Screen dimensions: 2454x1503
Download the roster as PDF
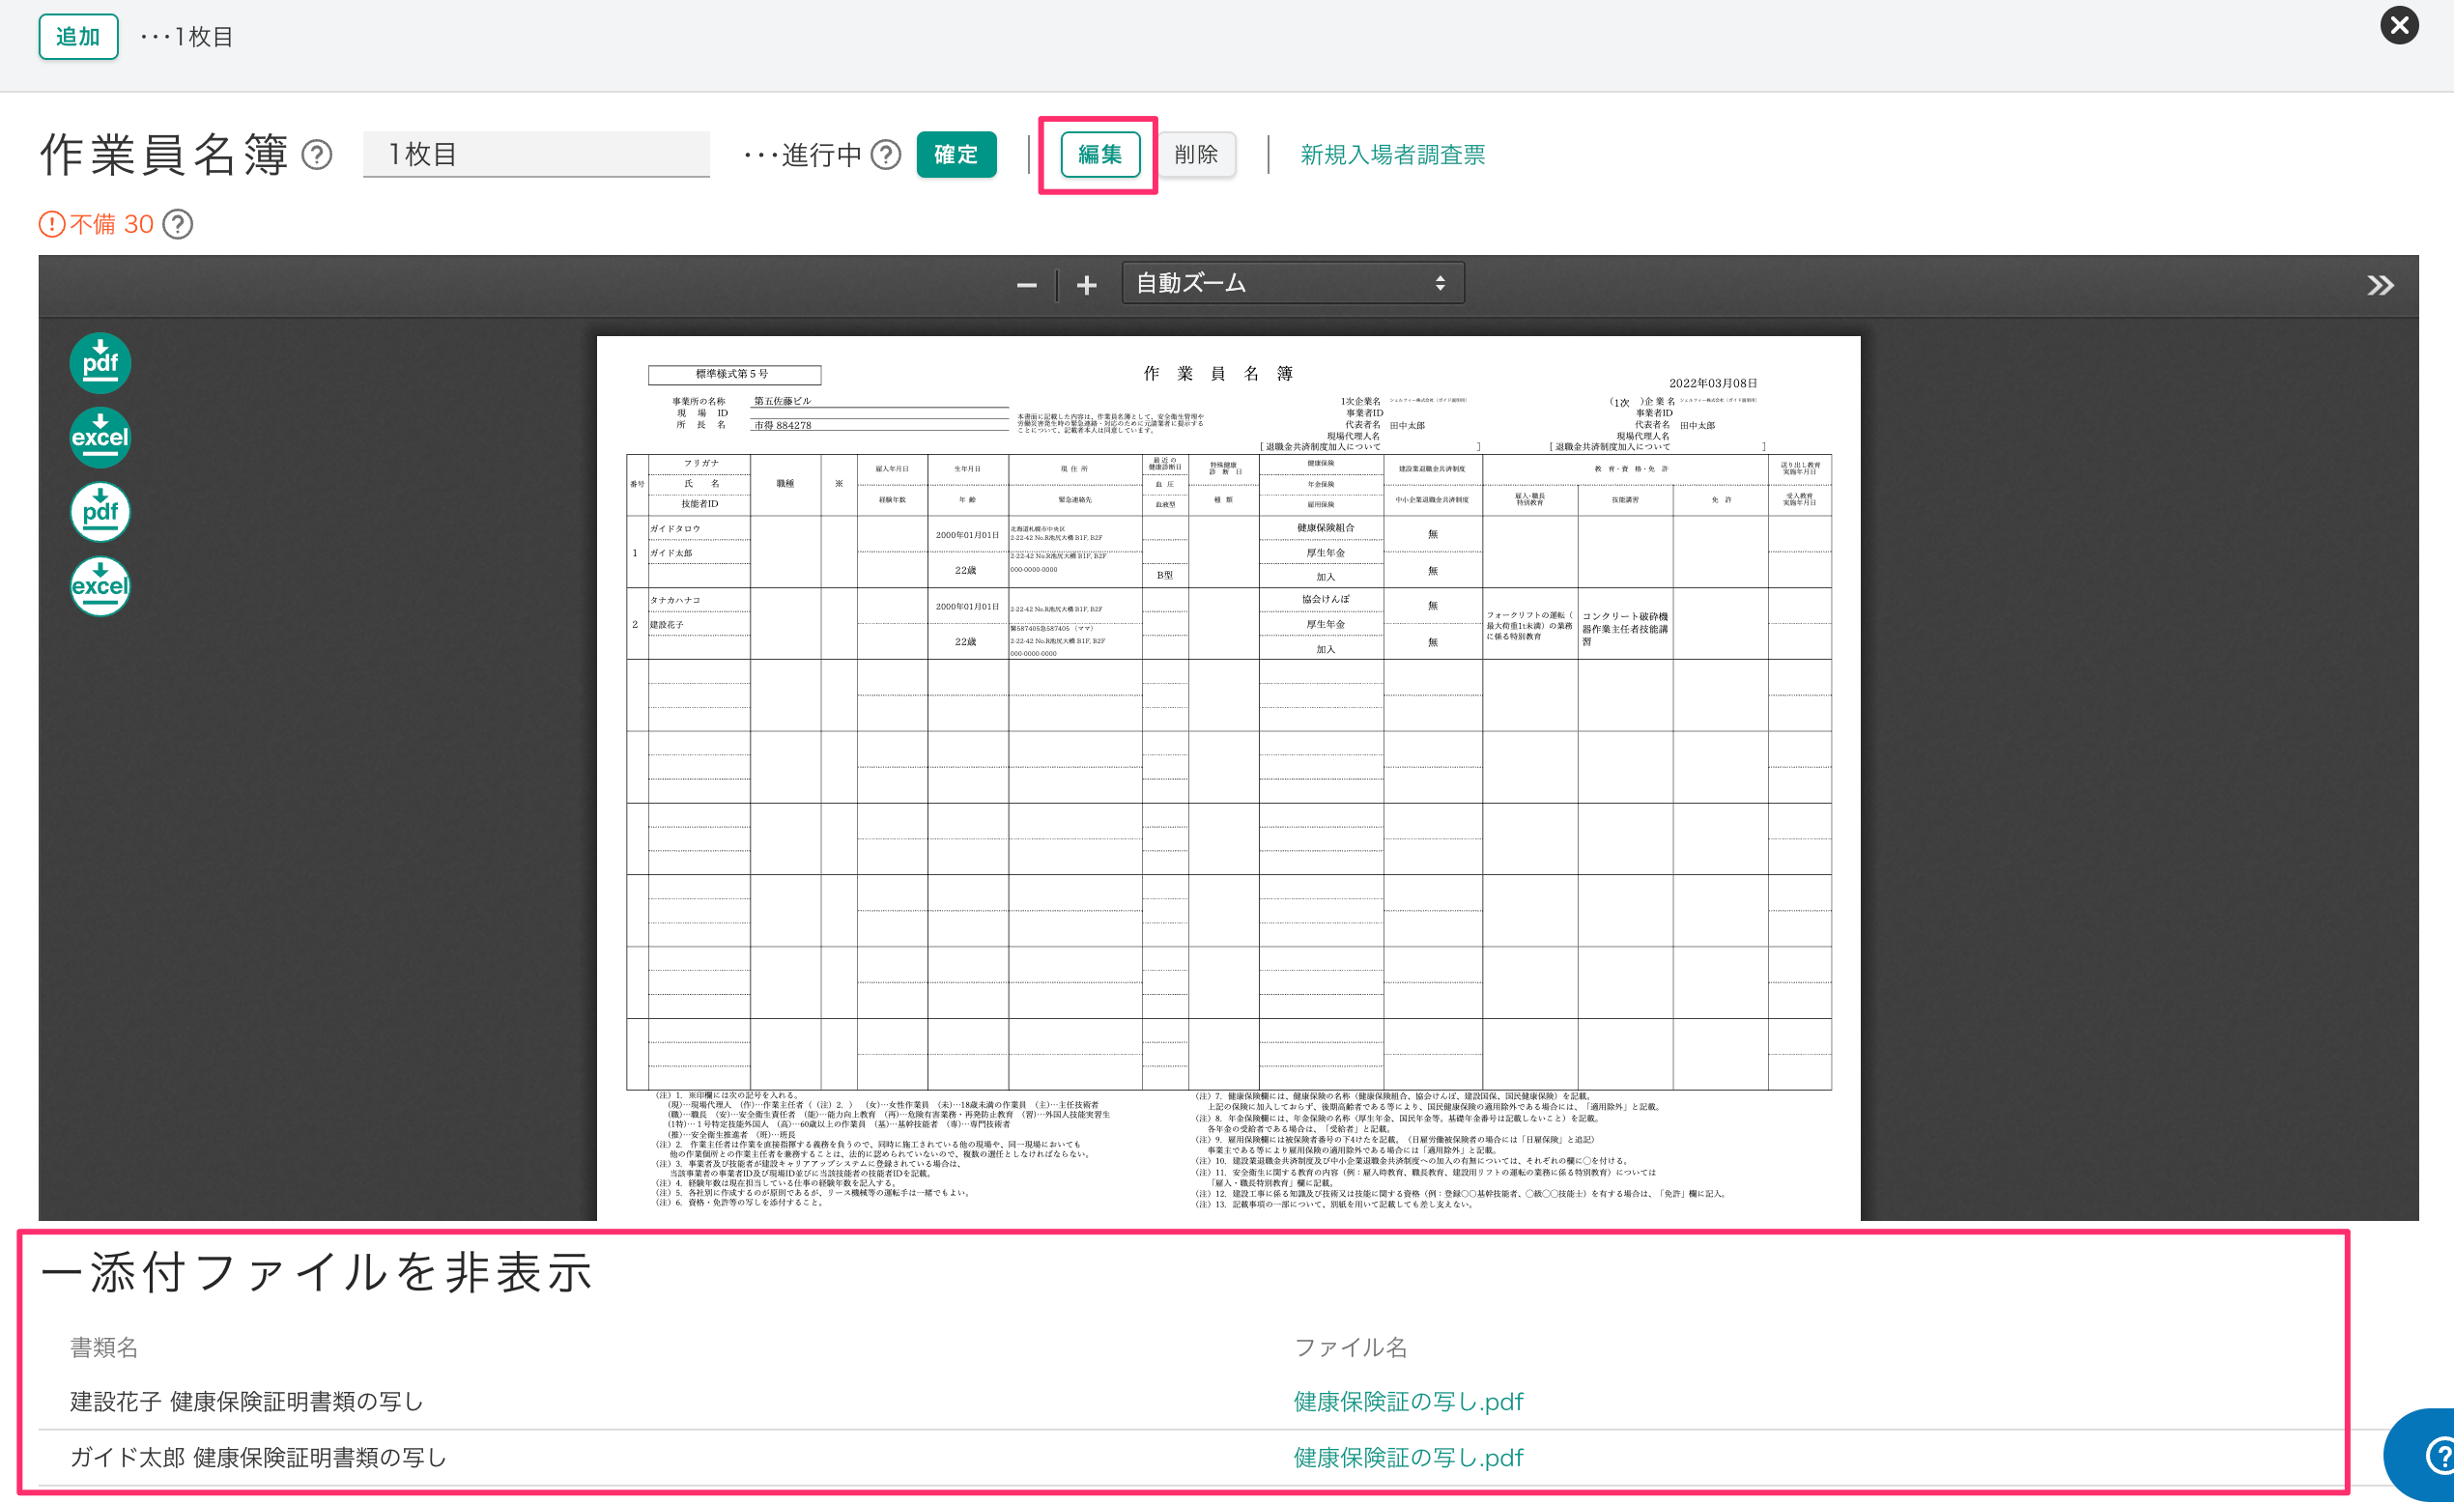pos(100,362)
